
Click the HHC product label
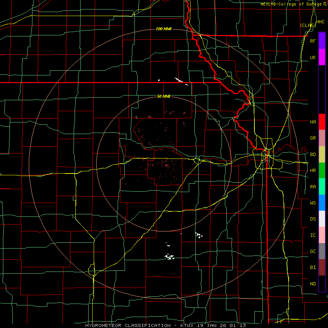(320, 22)
